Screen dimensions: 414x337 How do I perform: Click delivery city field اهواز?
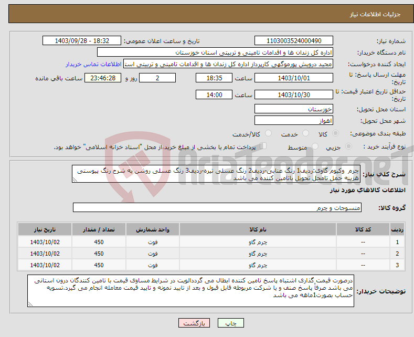[294, 120]
